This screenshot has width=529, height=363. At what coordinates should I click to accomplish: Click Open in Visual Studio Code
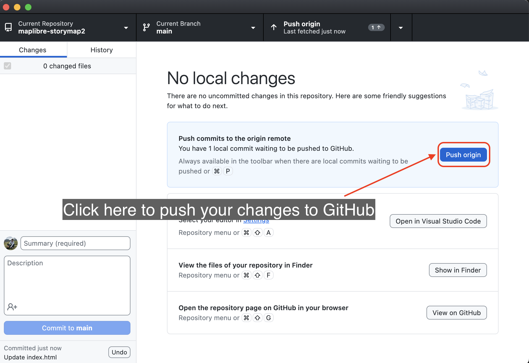point(438,221)
